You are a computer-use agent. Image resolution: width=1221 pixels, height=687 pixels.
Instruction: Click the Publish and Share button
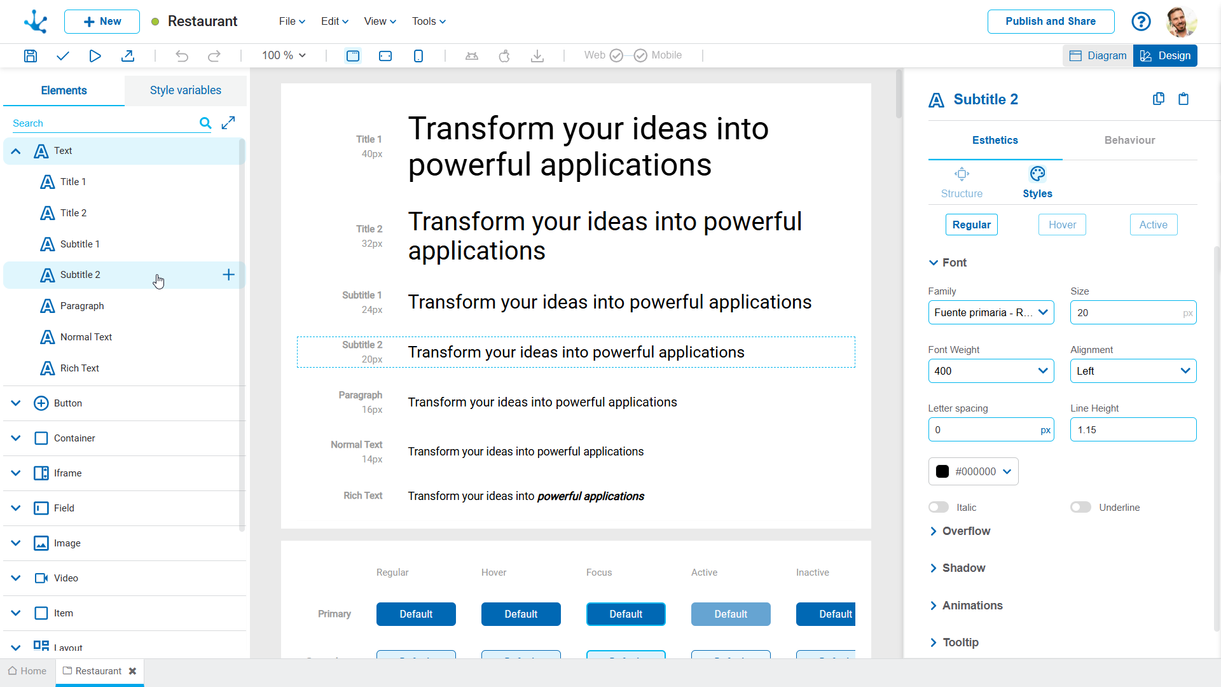pos(1050,22)
